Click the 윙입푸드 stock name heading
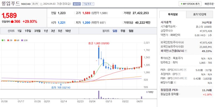 11,3
